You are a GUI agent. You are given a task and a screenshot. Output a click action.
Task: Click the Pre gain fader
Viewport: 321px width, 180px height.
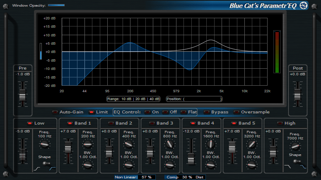tap(22, 95)
